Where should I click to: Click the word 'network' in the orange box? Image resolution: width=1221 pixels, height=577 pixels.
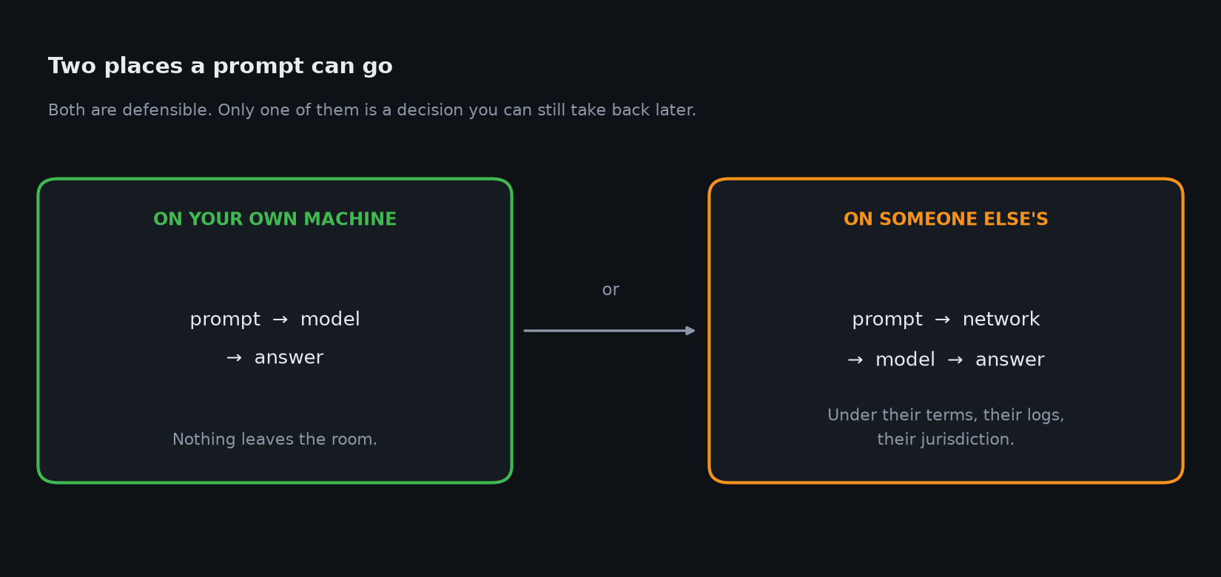click(1001, 320)
